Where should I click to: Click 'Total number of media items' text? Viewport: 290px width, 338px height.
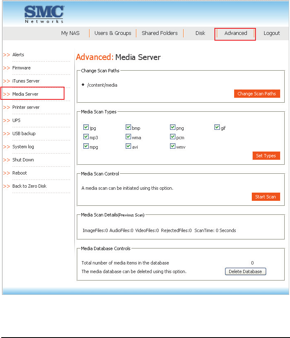[x=125, y=263]
